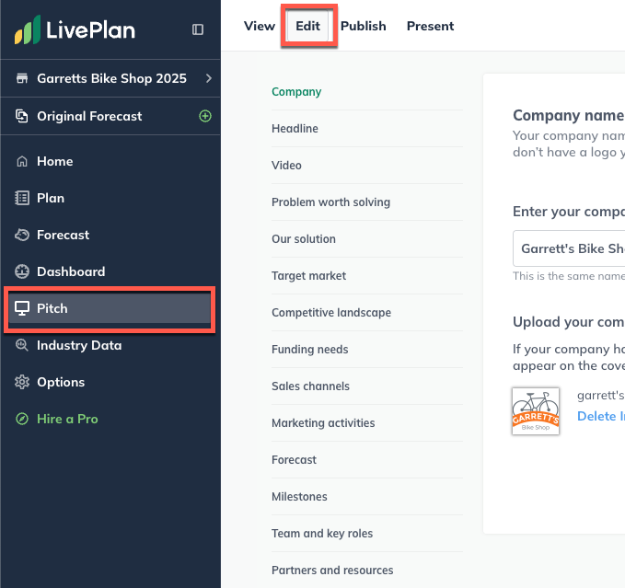Click the storefront icon beside Garretts Bike Shop 2025

click(22, 78)
